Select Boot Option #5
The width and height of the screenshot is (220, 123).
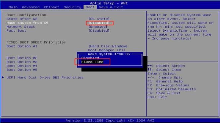[x=22, y=70]
